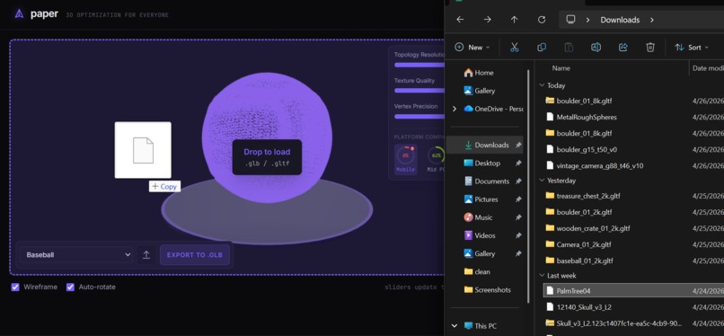Collapse the Last week group
Screen dimensions: 724x336
pyautogui.click(x=542, y=276)
